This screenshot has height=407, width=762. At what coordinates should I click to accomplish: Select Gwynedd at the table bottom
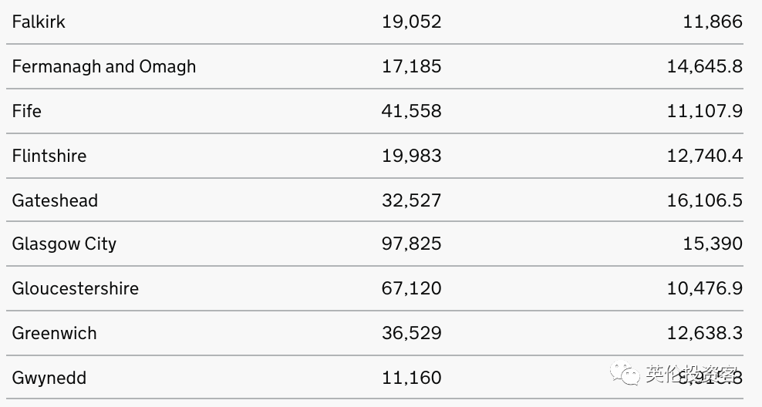coord(49,378)
